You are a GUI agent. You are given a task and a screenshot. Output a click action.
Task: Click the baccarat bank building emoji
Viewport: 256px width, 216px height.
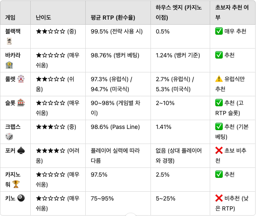9,65
